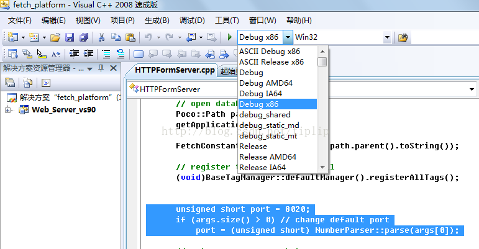The height and width of the screenshot is (249, 479).
Task: Select ASCII Debug x86 configuration
Action: (278, 52)
